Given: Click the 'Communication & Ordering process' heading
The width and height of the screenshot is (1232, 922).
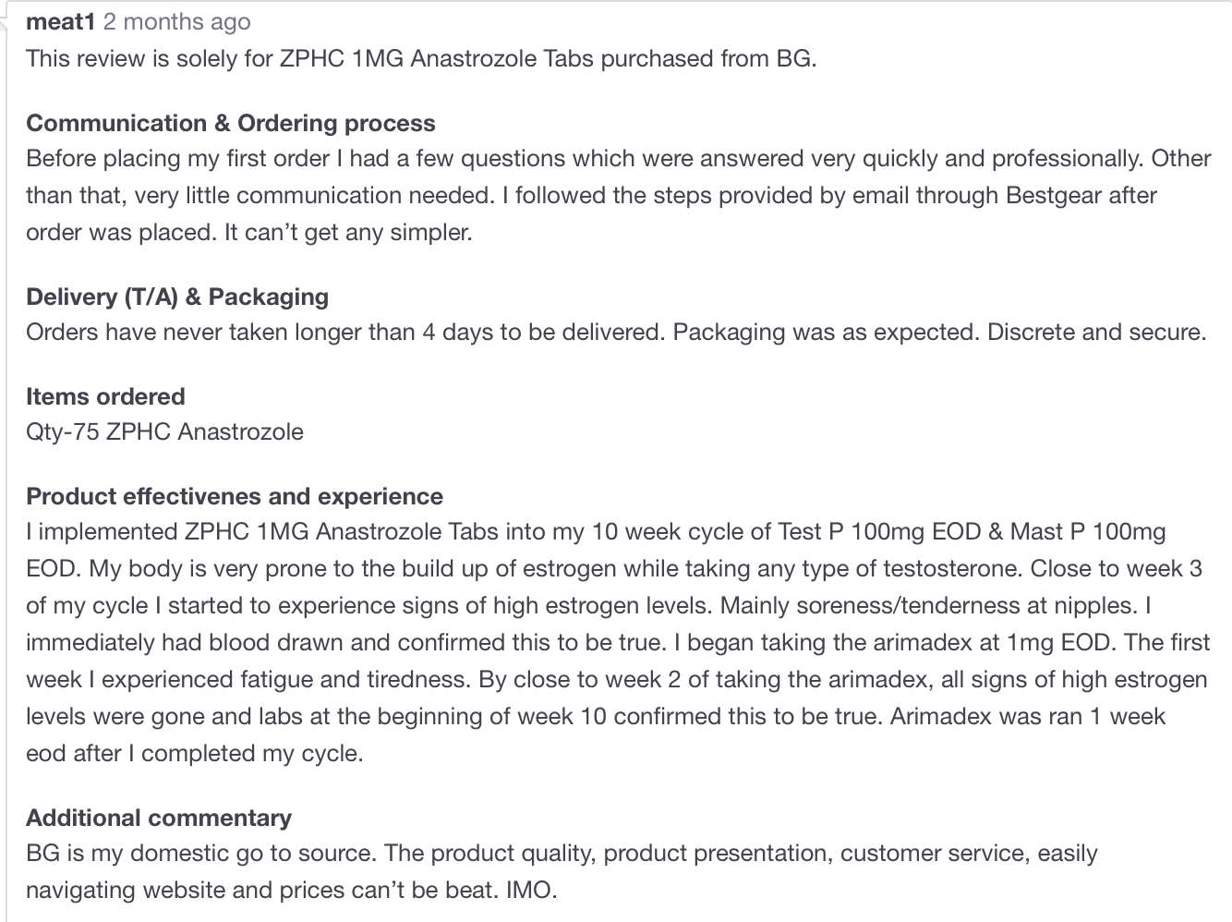Looking at the screenshot, I should click(x=230, y=123).
